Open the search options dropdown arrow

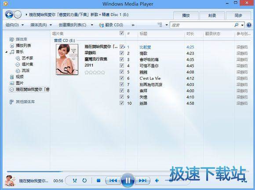click(243, 25)
